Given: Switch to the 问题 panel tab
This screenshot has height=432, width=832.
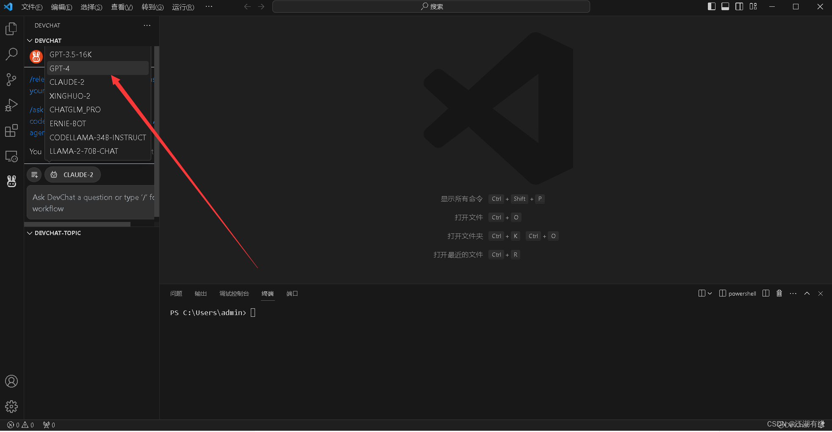Looking at the screenshot, I should 176,294.
